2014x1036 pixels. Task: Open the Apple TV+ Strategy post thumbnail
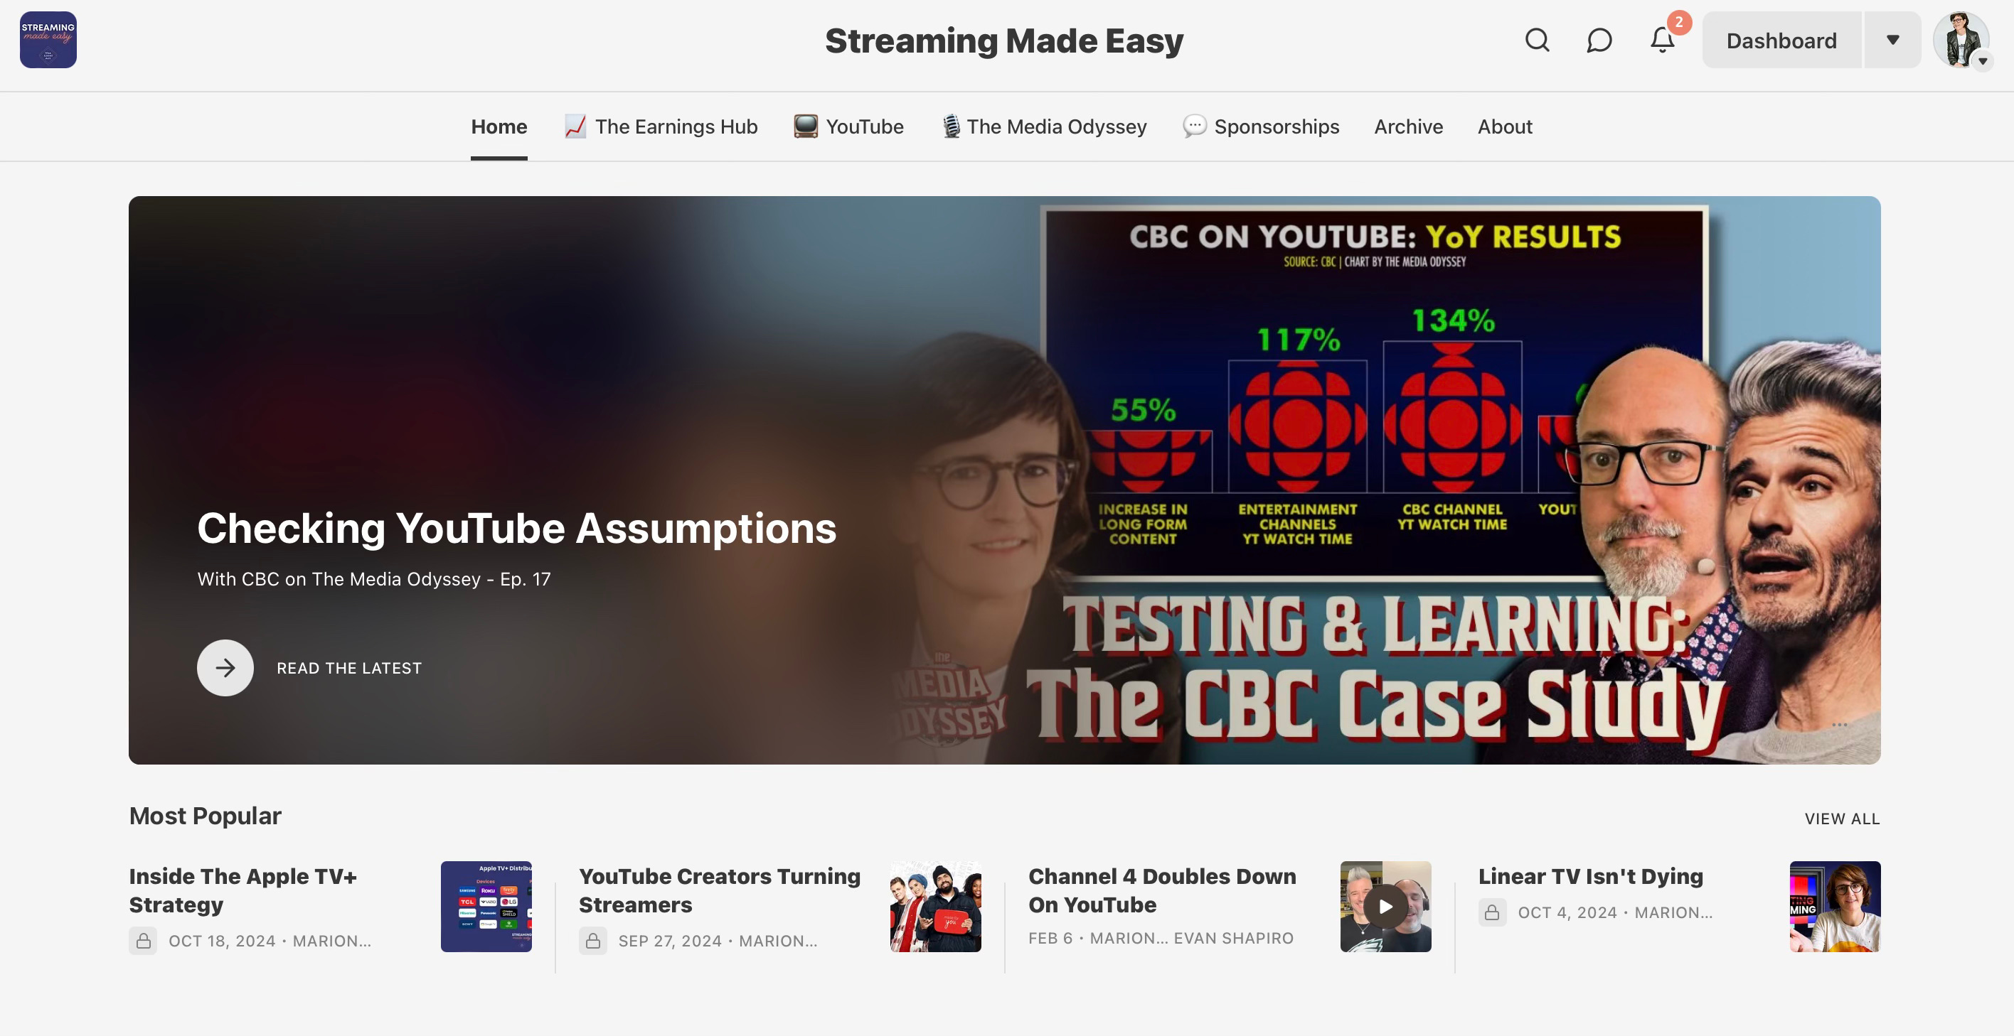tap(486, 906)
